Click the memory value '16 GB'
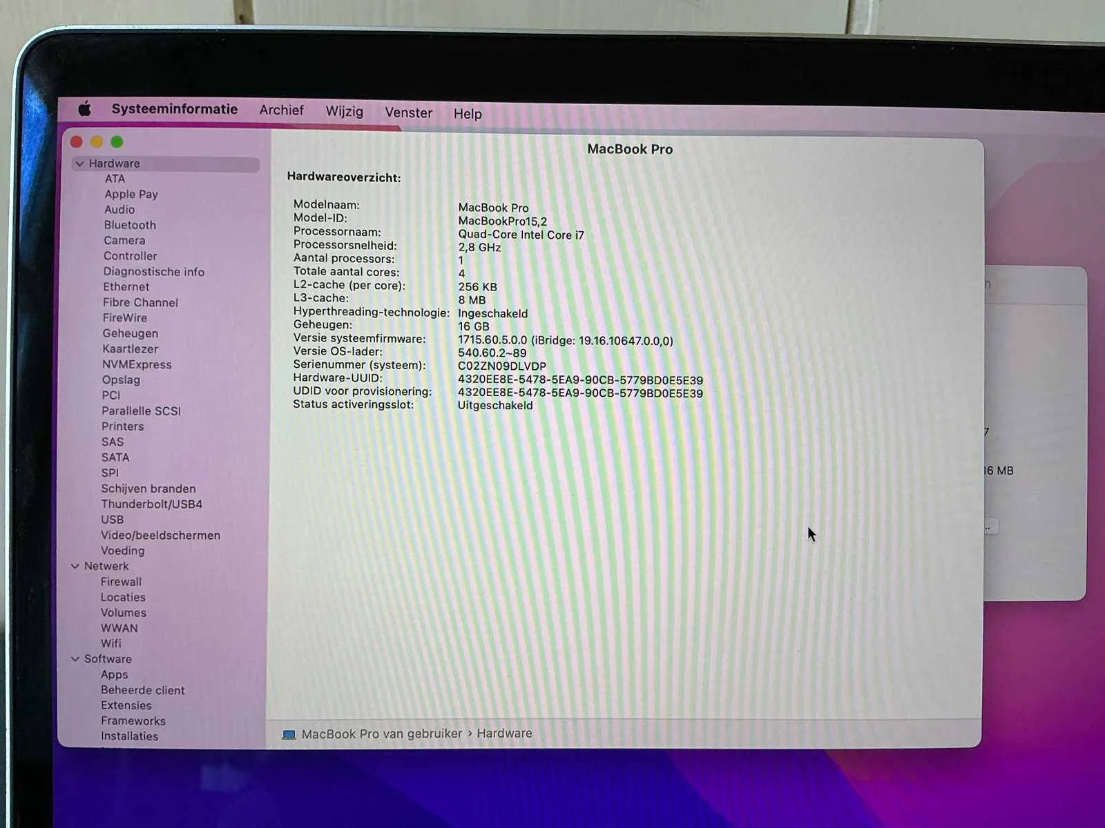1105x828 pixels. (474, 326)
